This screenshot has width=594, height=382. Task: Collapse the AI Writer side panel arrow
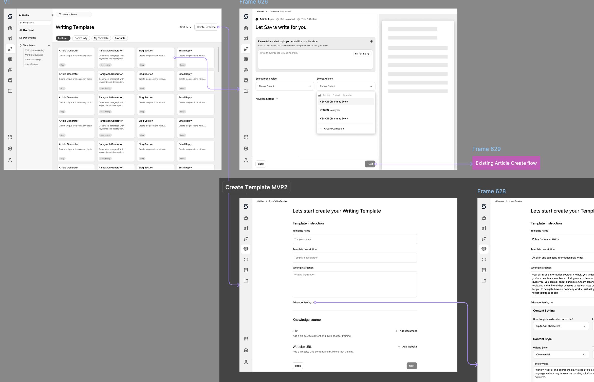(x=52, y=15)
